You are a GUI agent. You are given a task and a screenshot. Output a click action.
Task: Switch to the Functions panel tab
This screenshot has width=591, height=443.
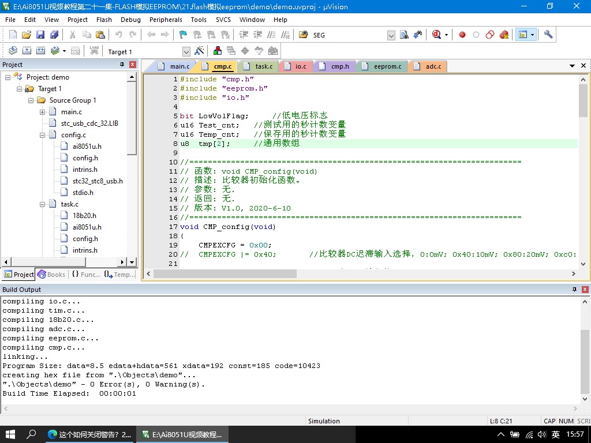pos(86,275)
